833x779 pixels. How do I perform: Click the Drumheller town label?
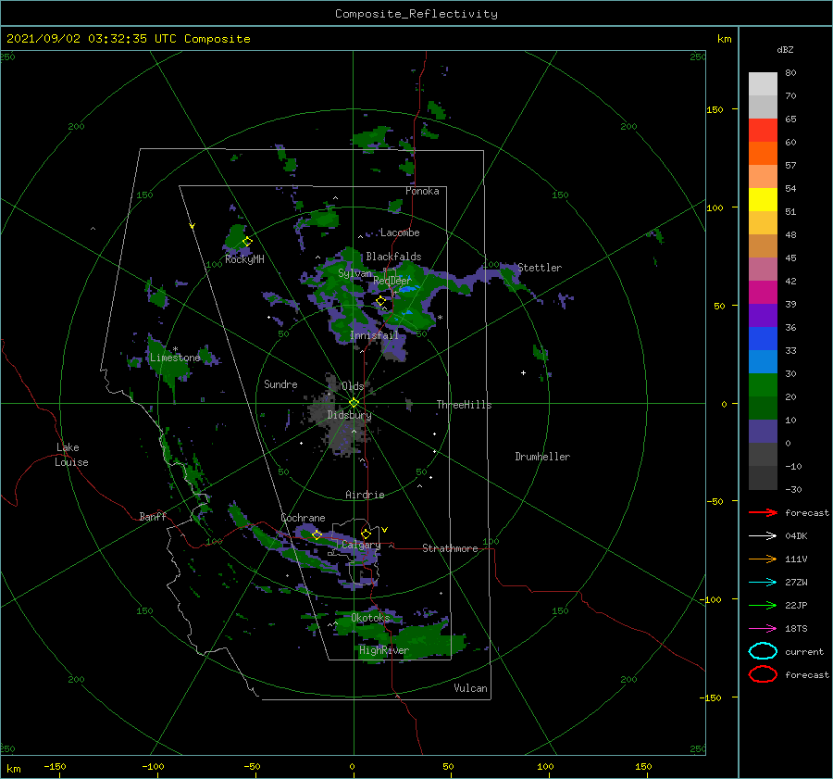click(x=542, y=457)
